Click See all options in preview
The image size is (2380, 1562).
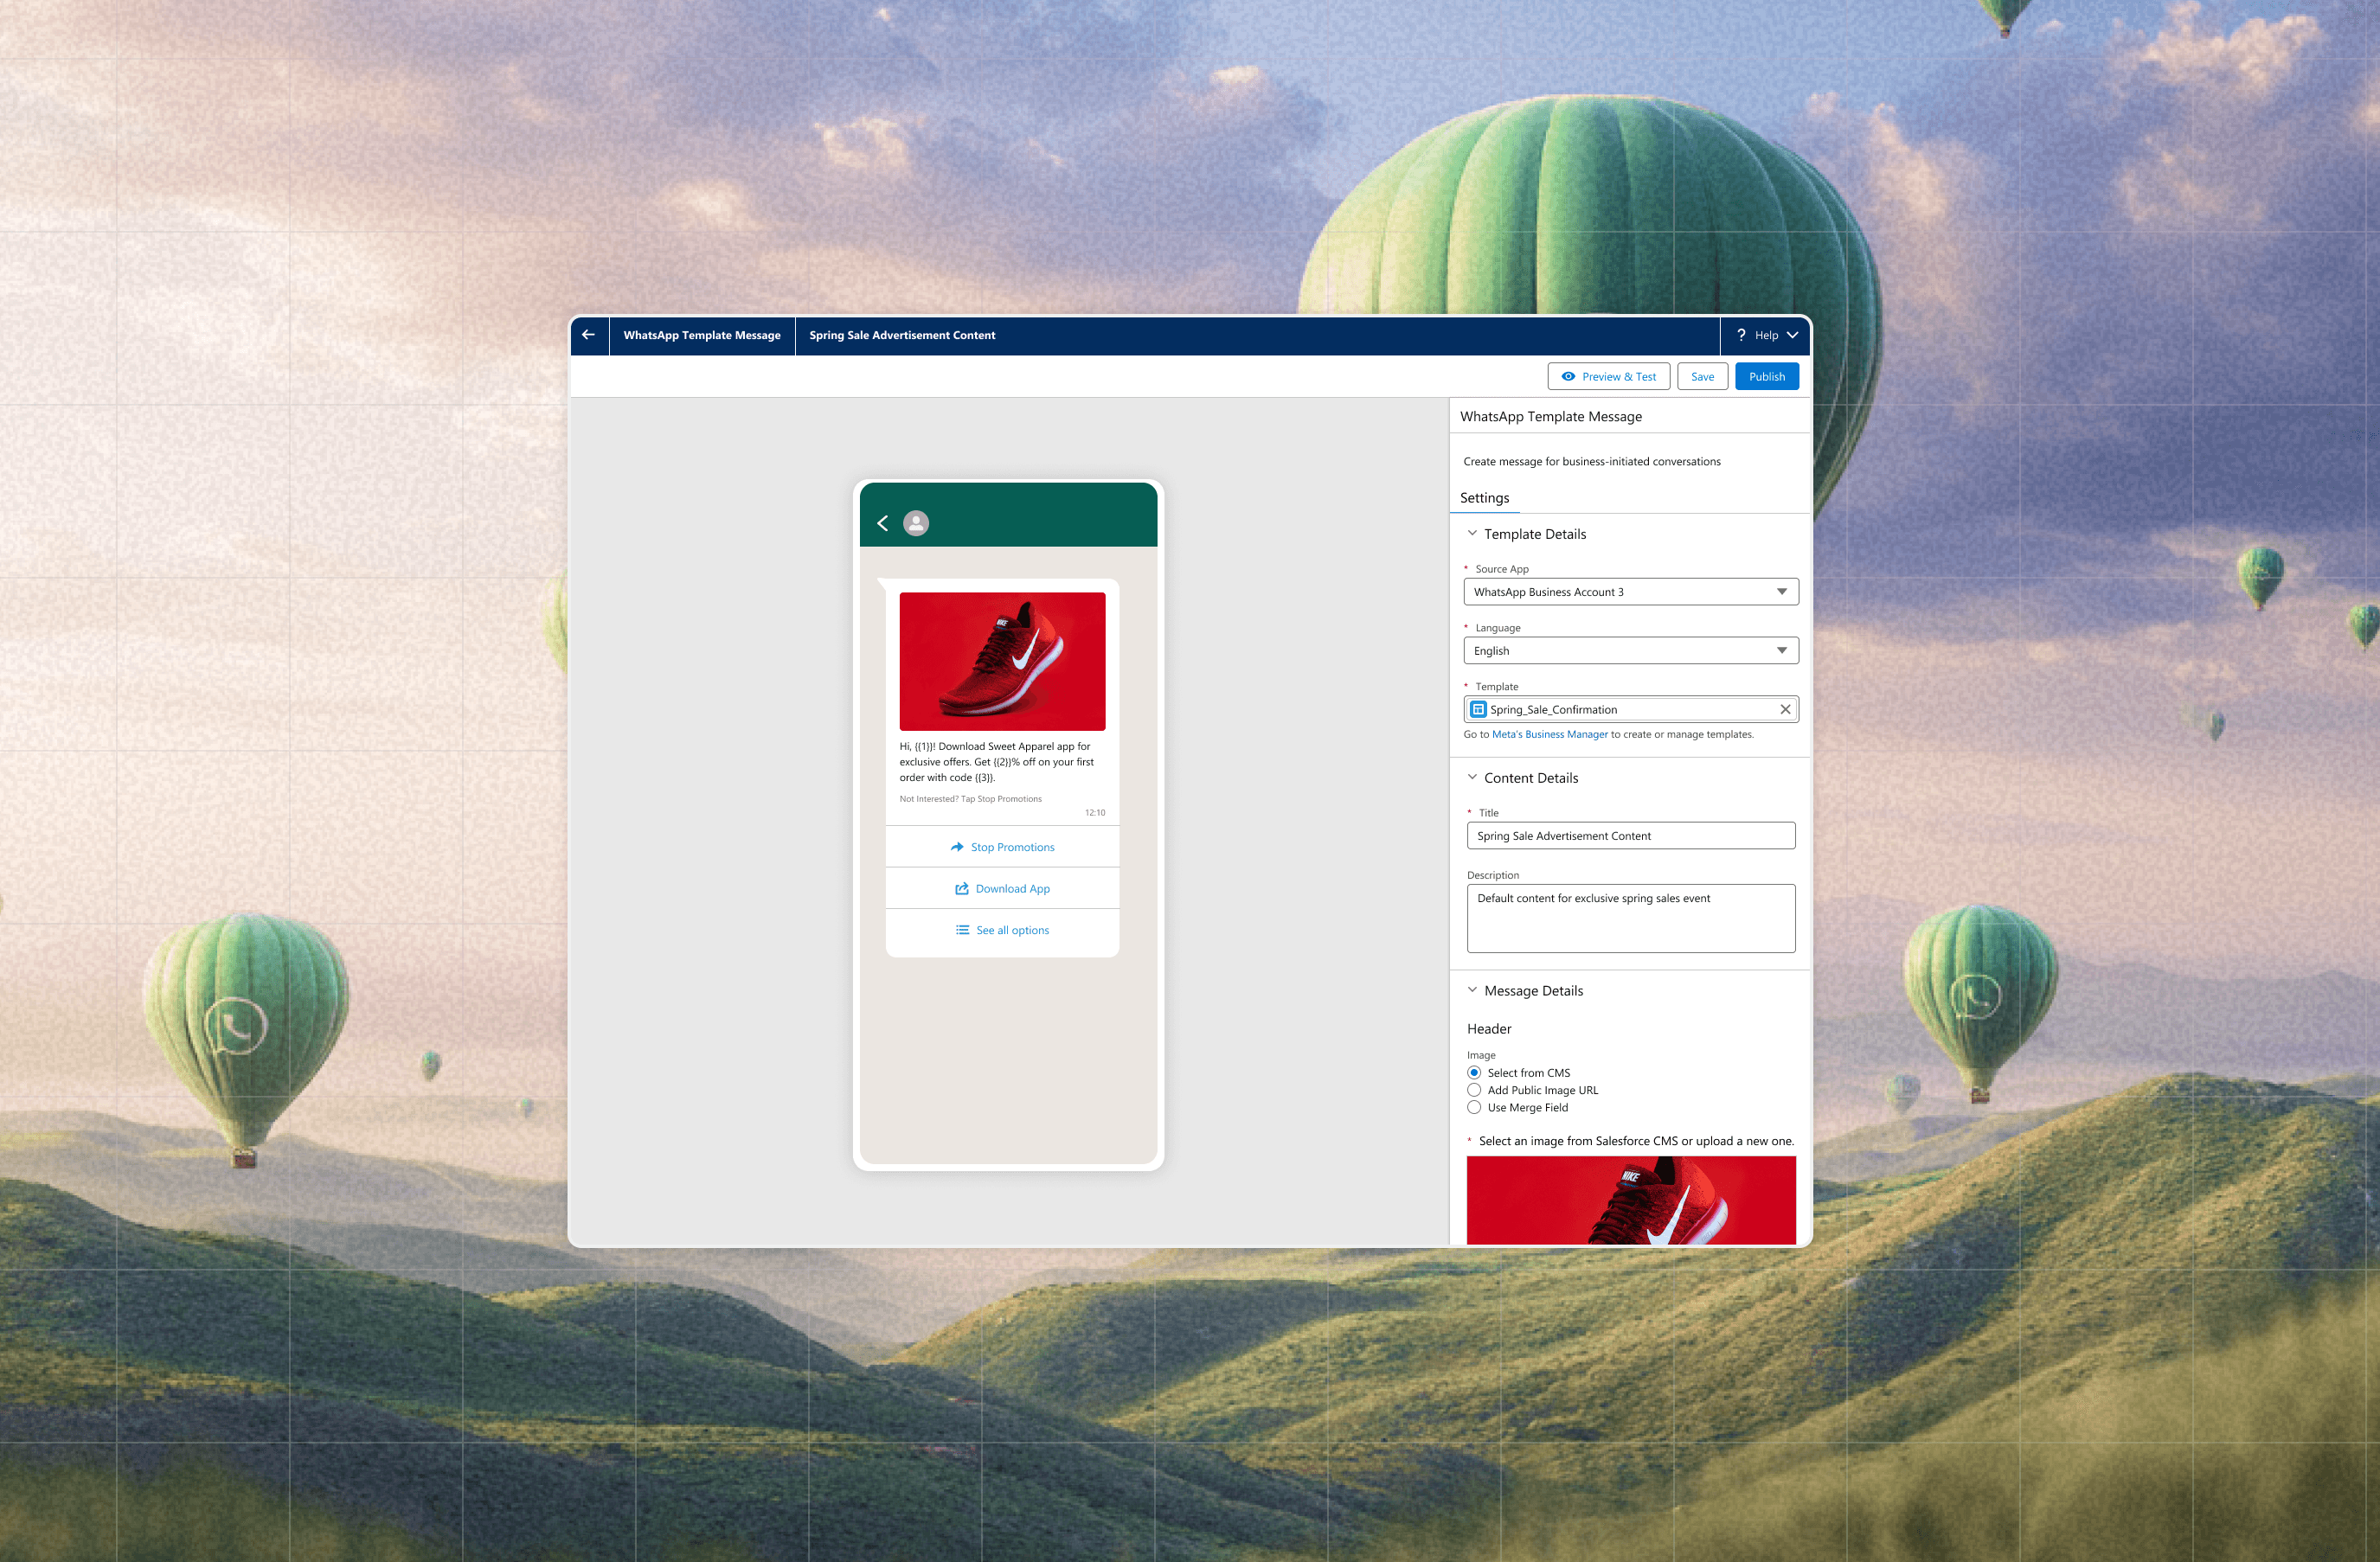(1002, 930)
